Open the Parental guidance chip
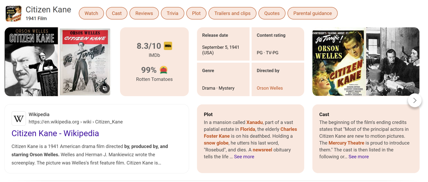428x182 pixels. coord(312,13)
